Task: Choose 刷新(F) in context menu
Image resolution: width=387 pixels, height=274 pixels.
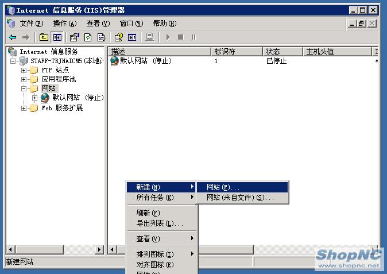Action: (x=161, y=213)
